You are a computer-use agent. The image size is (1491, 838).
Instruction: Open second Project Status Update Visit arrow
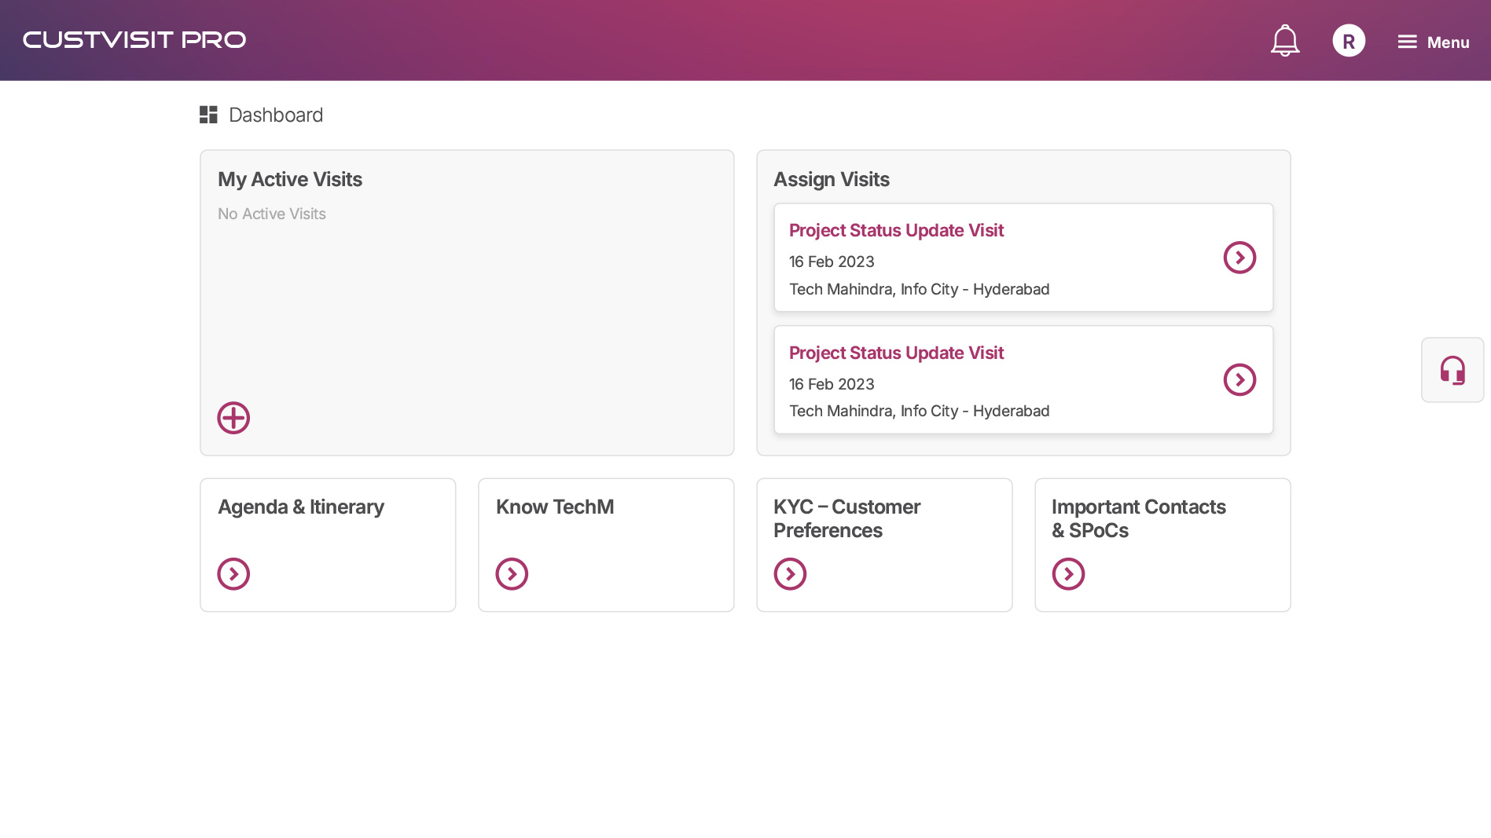pyautogui.click(x=1239, y=380)
